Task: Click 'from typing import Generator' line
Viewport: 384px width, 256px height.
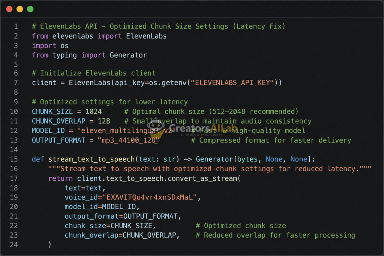Action: (89, 55)
